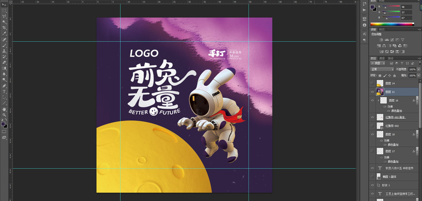Viewport: 422px width, 201px height.
Task: Lock transparent pixels in Layers panel
Action: point(380,76)
